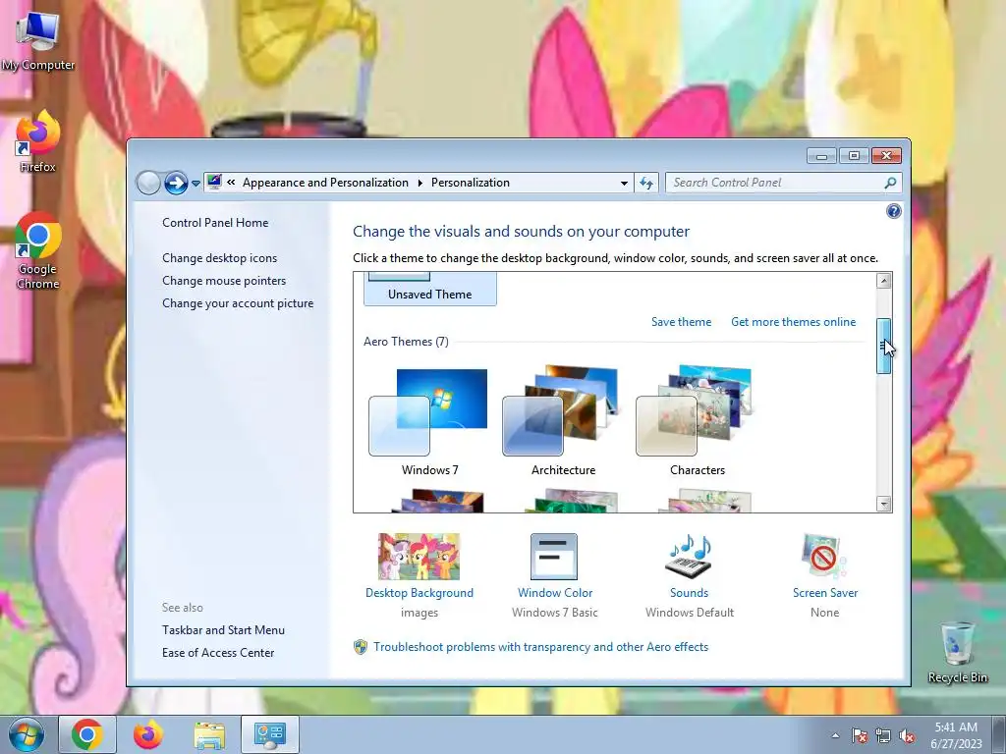Select the Unsaved Theme item
The image size is (1006, 754).
click(430, 290)
